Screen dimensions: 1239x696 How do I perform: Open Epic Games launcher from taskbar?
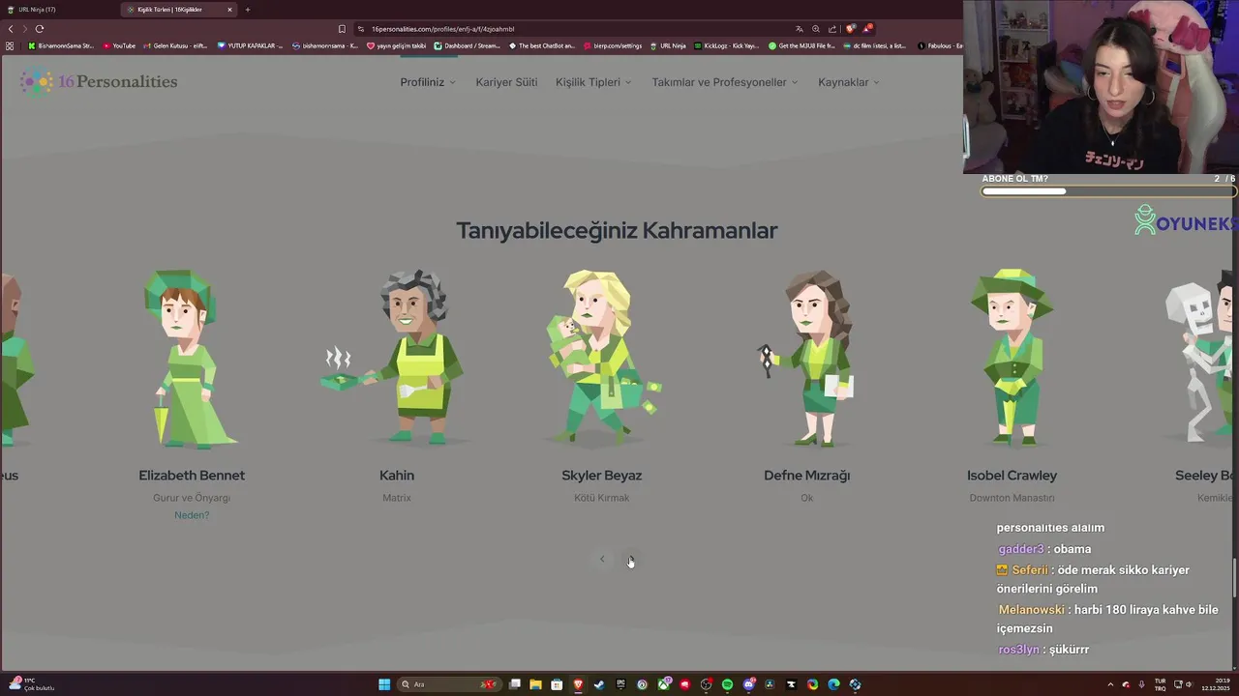point(620,684)
